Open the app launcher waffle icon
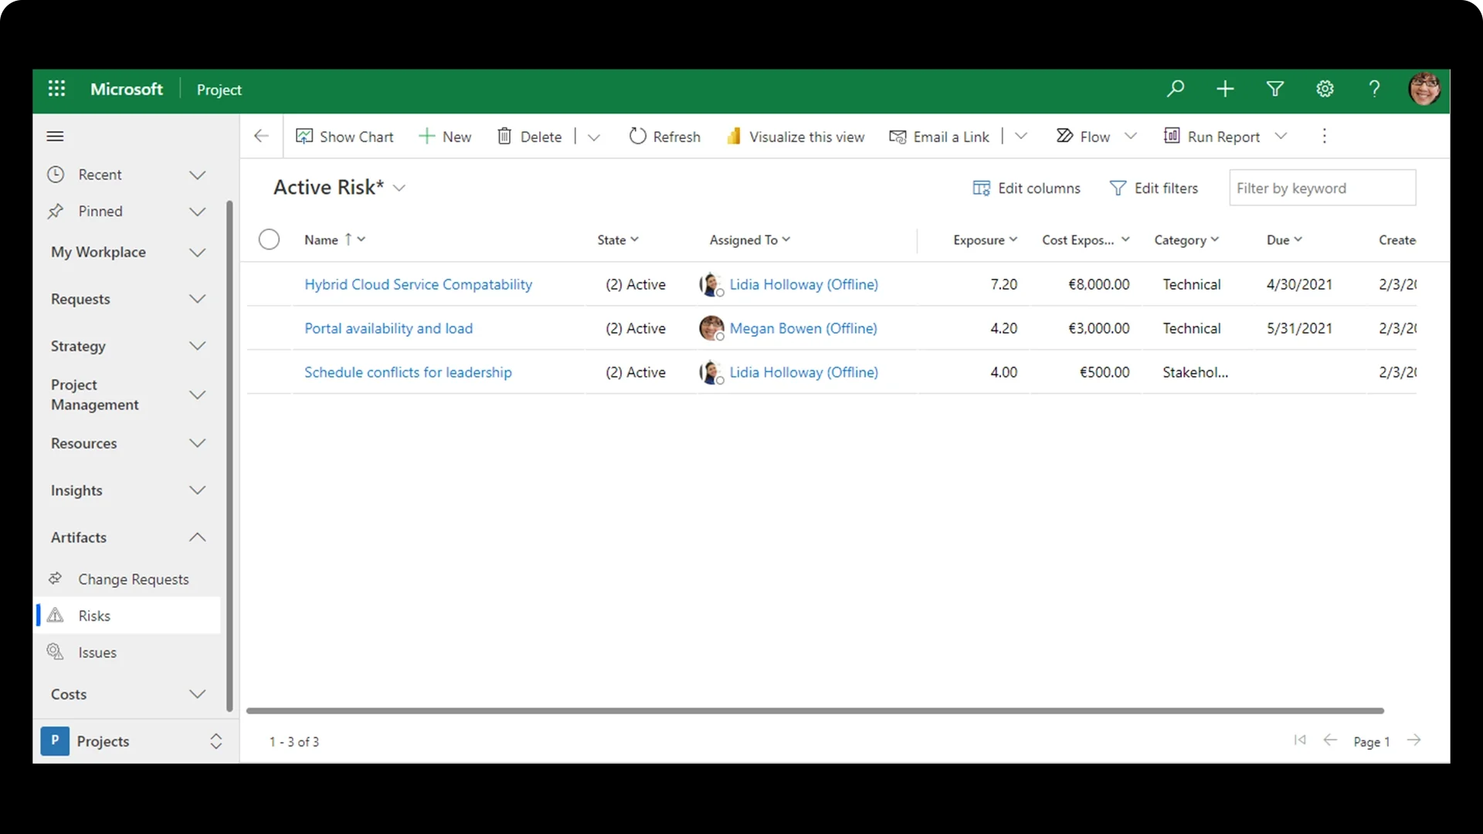This screenshot has height=834, width=1483. [56, 89]
